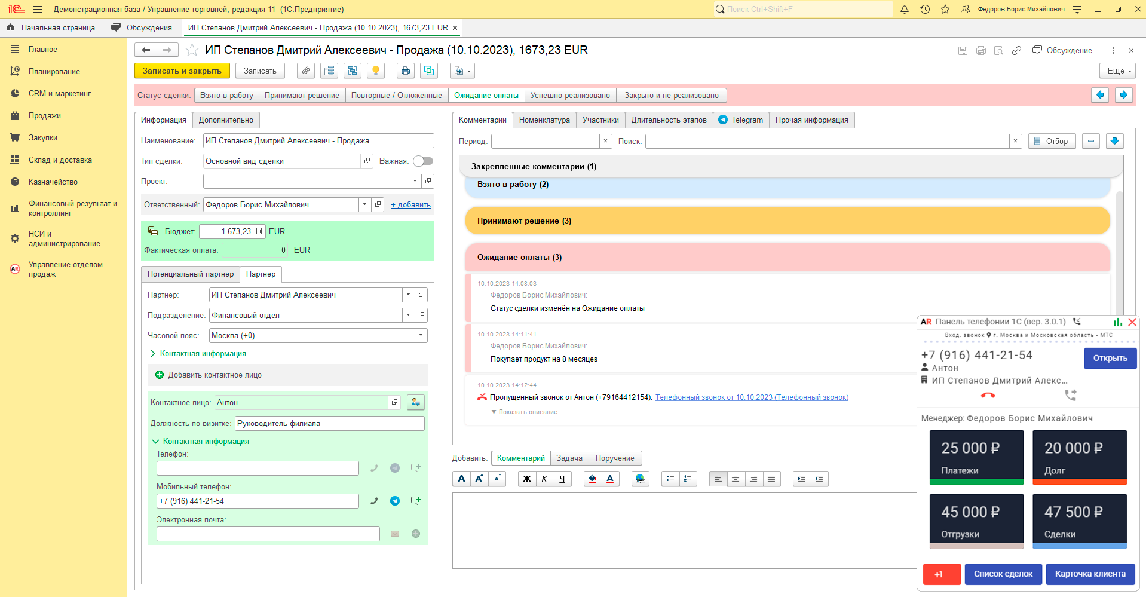Screen dimensions: 1146x597
Task: Click Открыть in telephony panel
Action: coord(1110,358)
